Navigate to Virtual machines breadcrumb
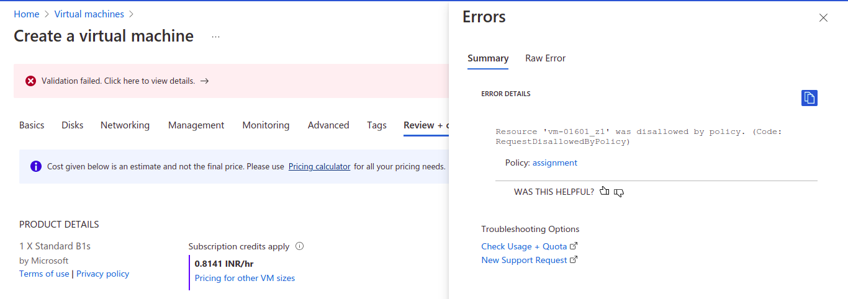The width and height of the screenshot is (848, 299). tap(89, 14)
